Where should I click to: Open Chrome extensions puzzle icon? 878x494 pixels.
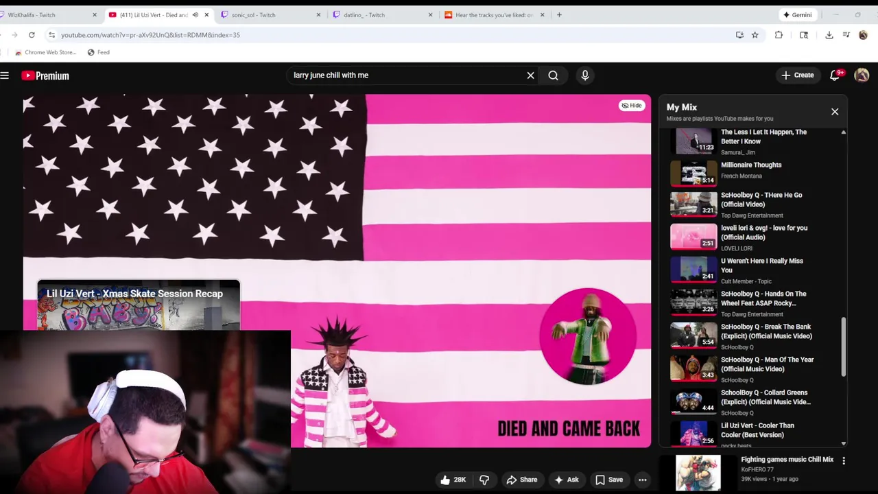[x=779, y=35]
